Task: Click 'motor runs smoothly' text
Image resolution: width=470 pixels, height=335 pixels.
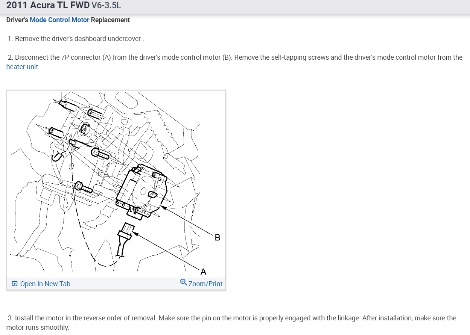Action: (38, 327)
